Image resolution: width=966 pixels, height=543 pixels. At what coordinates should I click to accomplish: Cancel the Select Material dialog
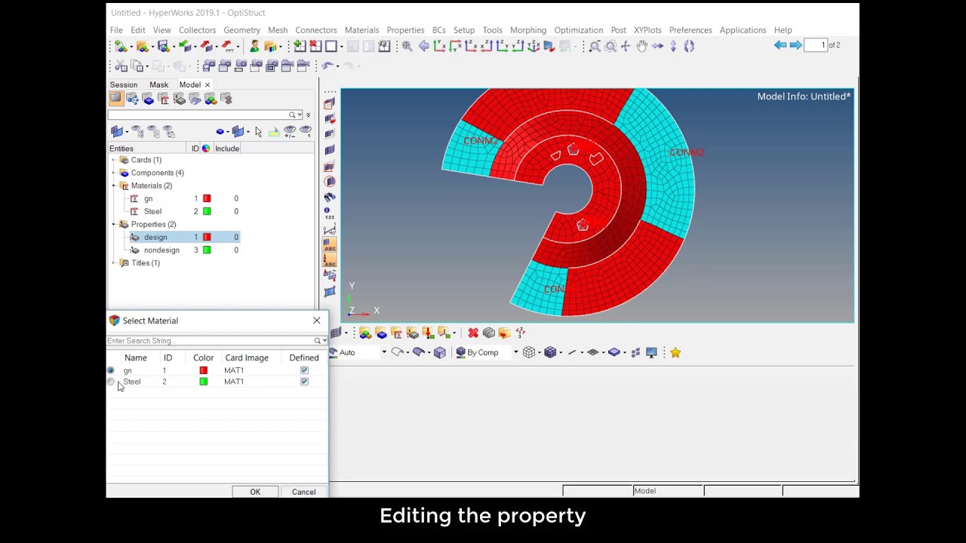coord(303,492)
